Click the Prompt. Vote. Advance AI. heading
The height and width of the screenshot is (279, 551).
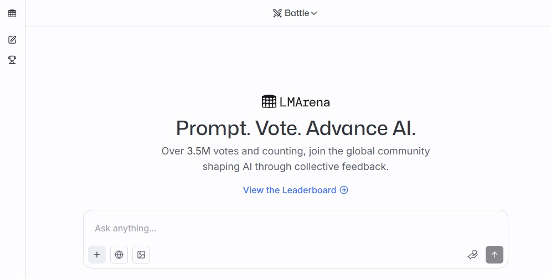pos(296,128)
